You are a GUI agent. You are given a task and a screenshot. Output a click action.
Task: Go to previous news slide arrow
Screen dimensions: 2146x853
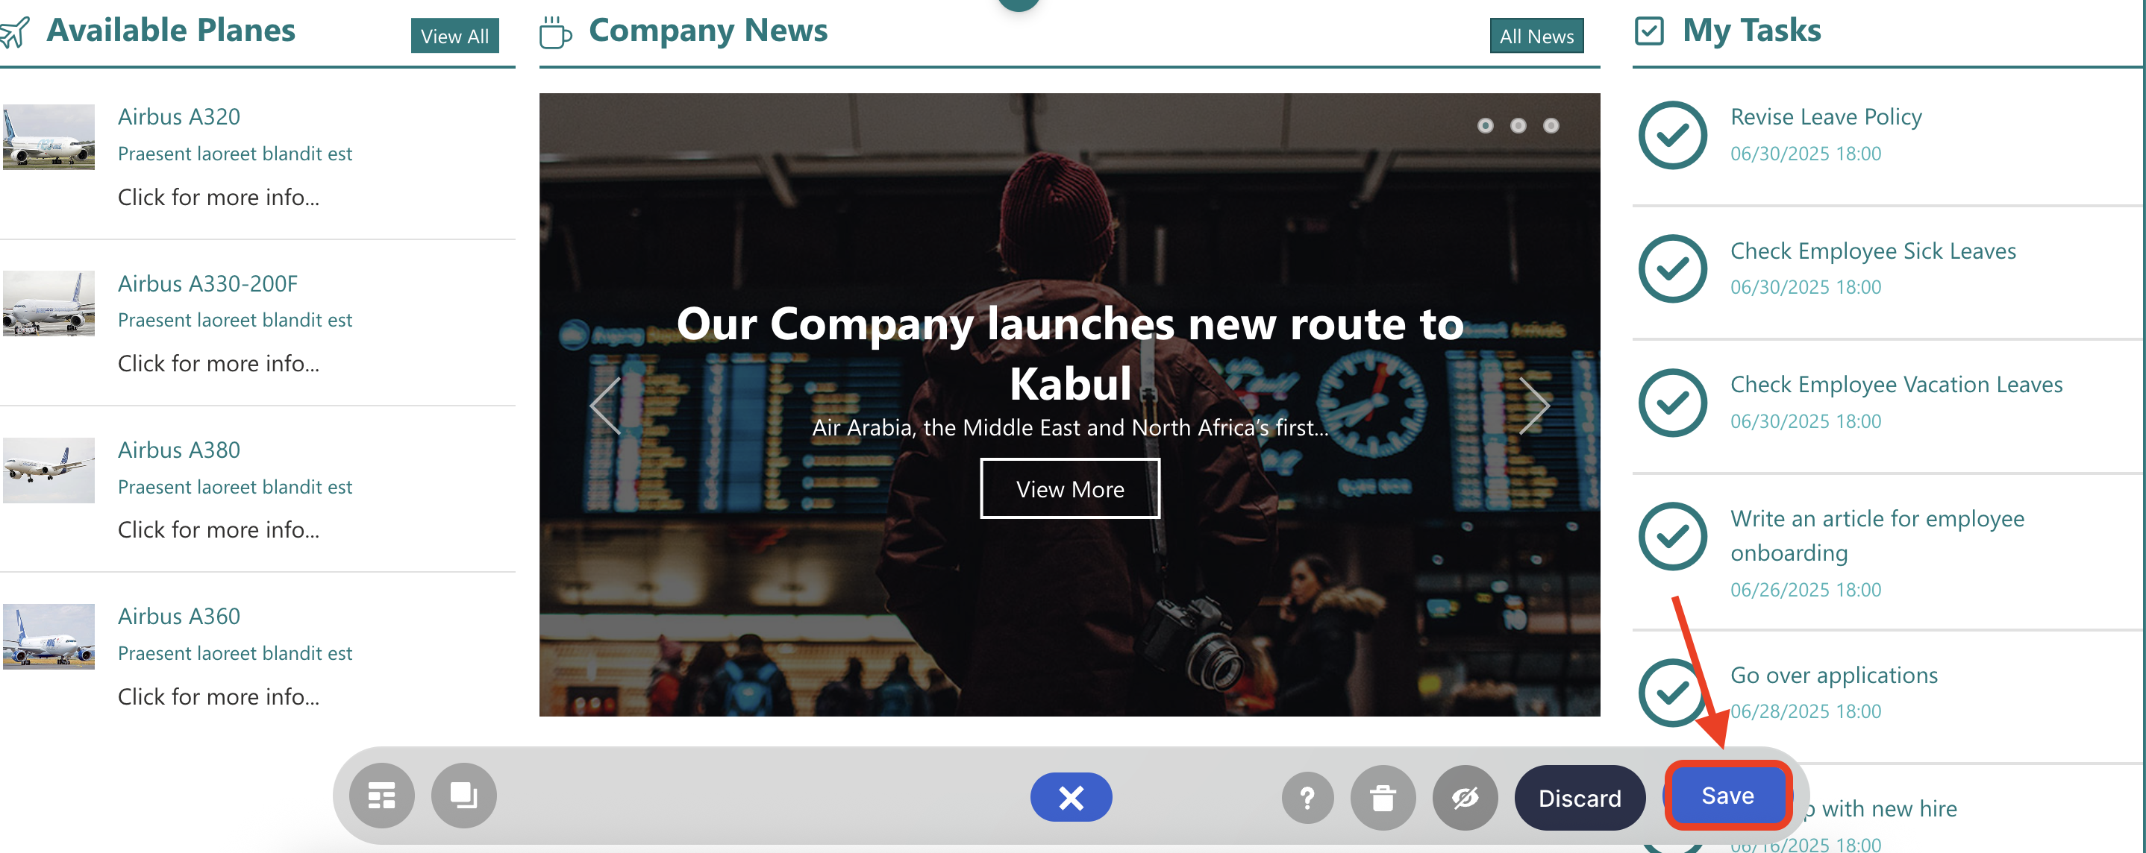point(607,406)
